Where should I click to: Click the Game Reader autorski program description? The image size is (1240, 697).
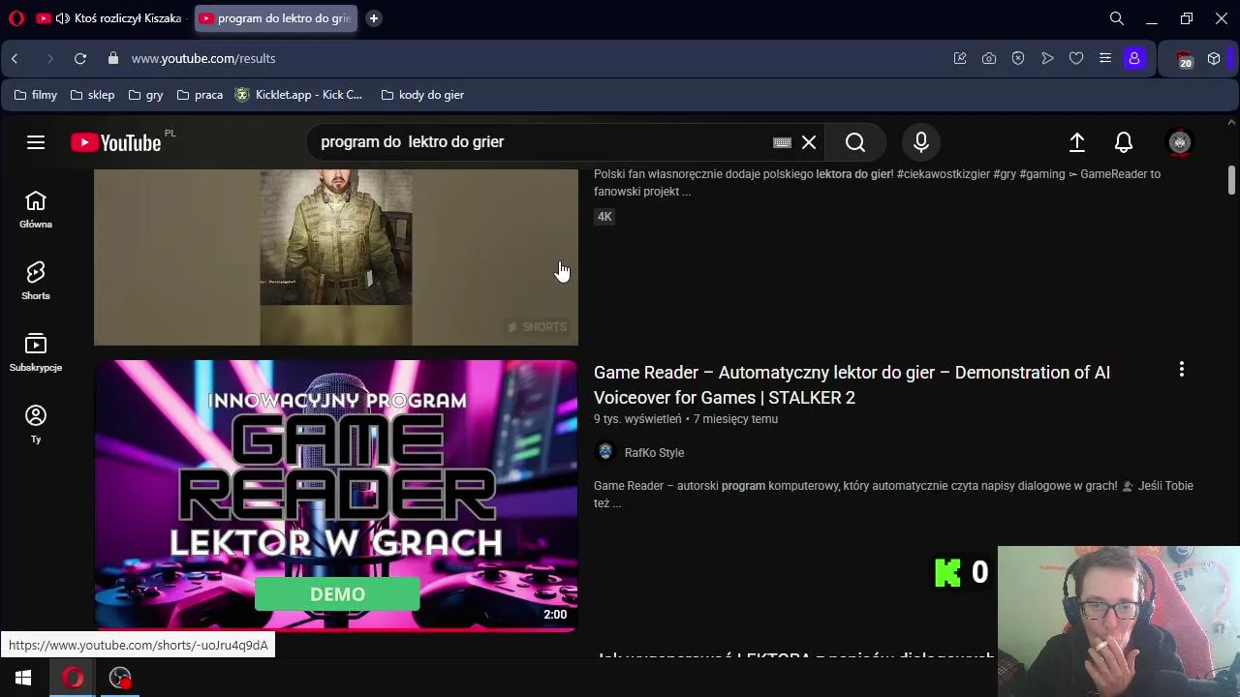893,495
